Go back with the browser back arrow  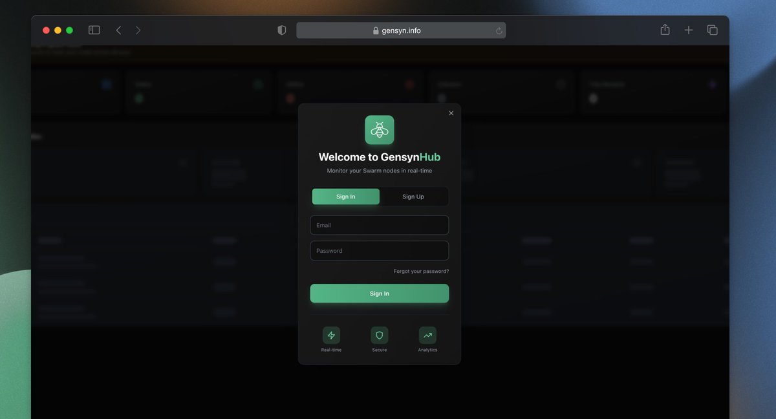point(118,30)
